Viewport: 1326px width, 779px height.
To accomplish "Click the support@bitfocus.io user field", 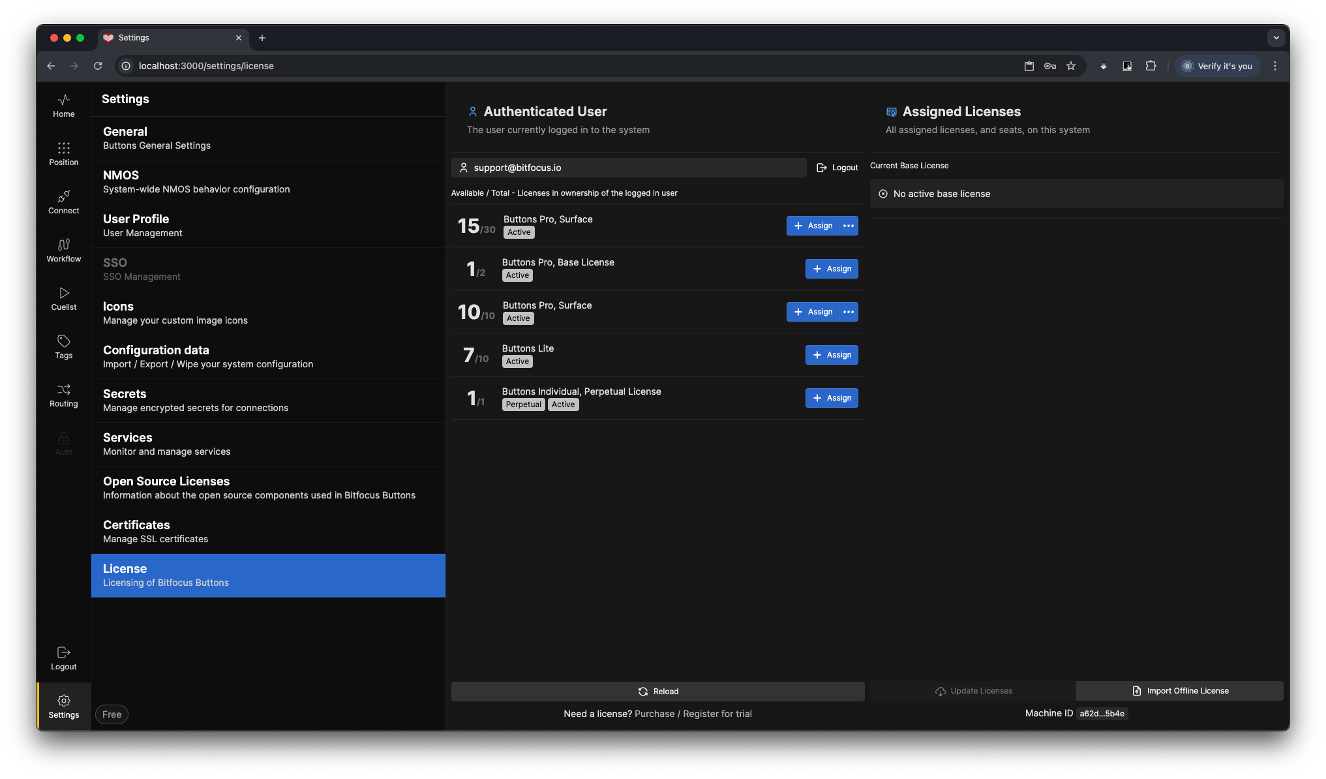I will coord(629,168).
